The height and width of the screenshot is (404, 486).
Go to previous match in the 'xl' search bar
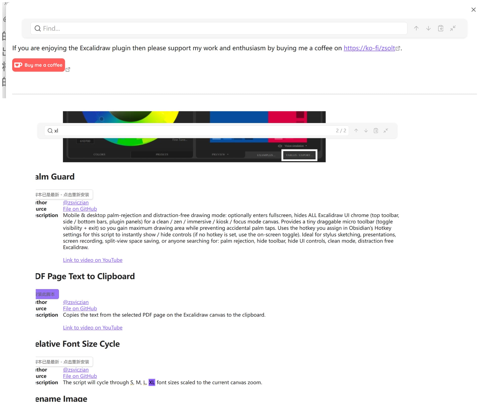(x=356, y=131)
